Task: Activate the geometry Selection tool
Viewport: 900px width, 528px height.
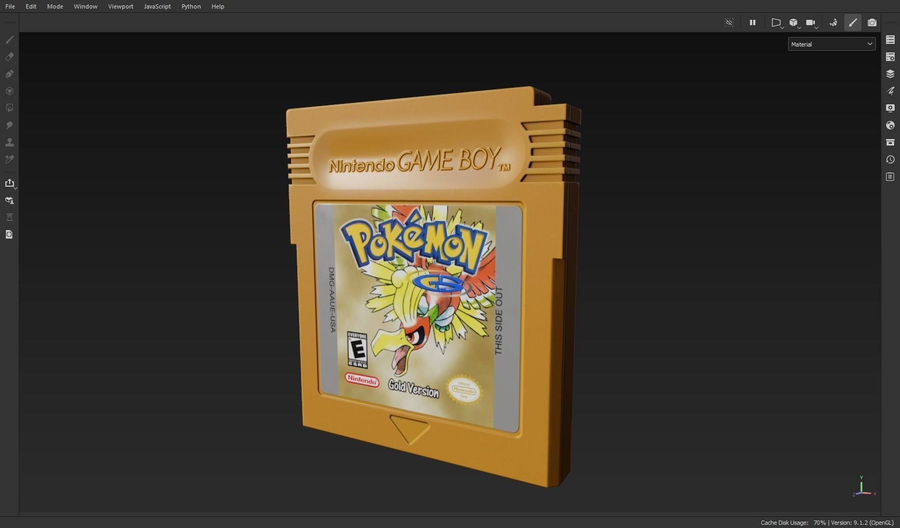Action: [10, 108]
